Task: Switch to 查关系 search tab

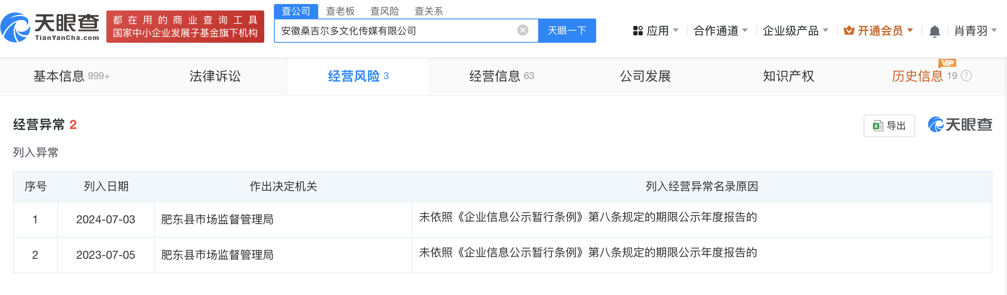Action: pyautogui.click(x=429, y=11)
